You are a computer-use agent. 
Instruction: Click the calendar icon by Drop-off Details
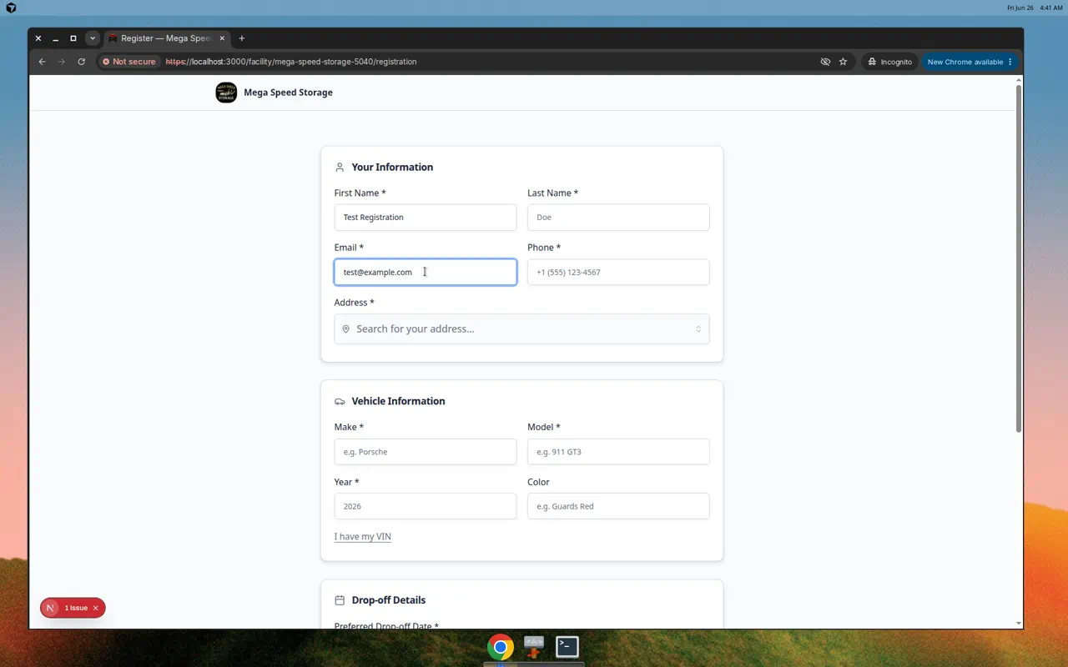(x=340, y=600)
